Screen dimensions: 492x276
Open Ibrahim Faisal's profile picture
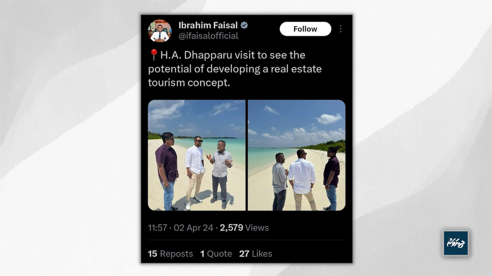pos(160,31)
